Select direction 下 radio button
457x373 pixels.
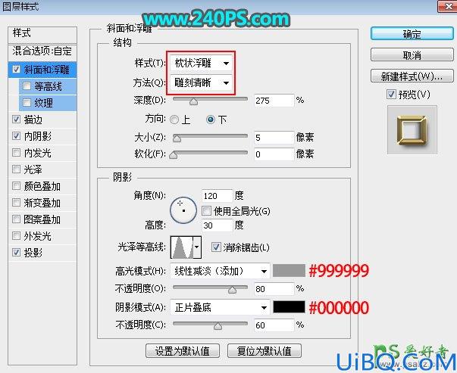click(211, 120)
